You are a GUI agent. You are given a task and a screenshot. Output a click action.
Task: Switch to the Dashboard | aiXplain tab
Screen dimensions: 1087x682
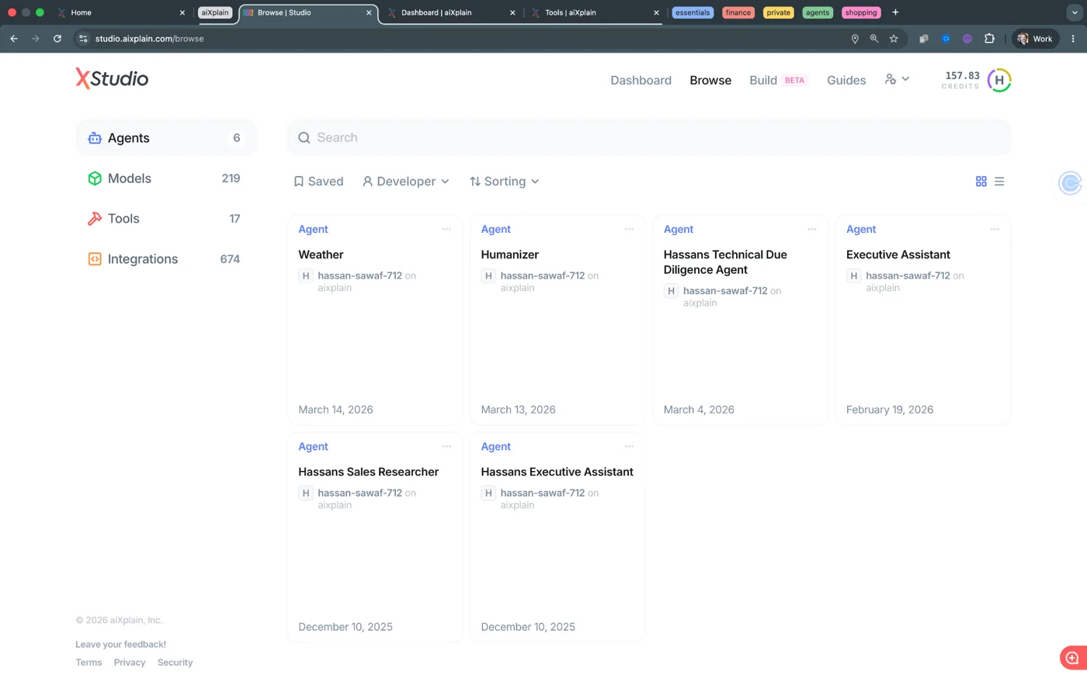pos(451,12)
